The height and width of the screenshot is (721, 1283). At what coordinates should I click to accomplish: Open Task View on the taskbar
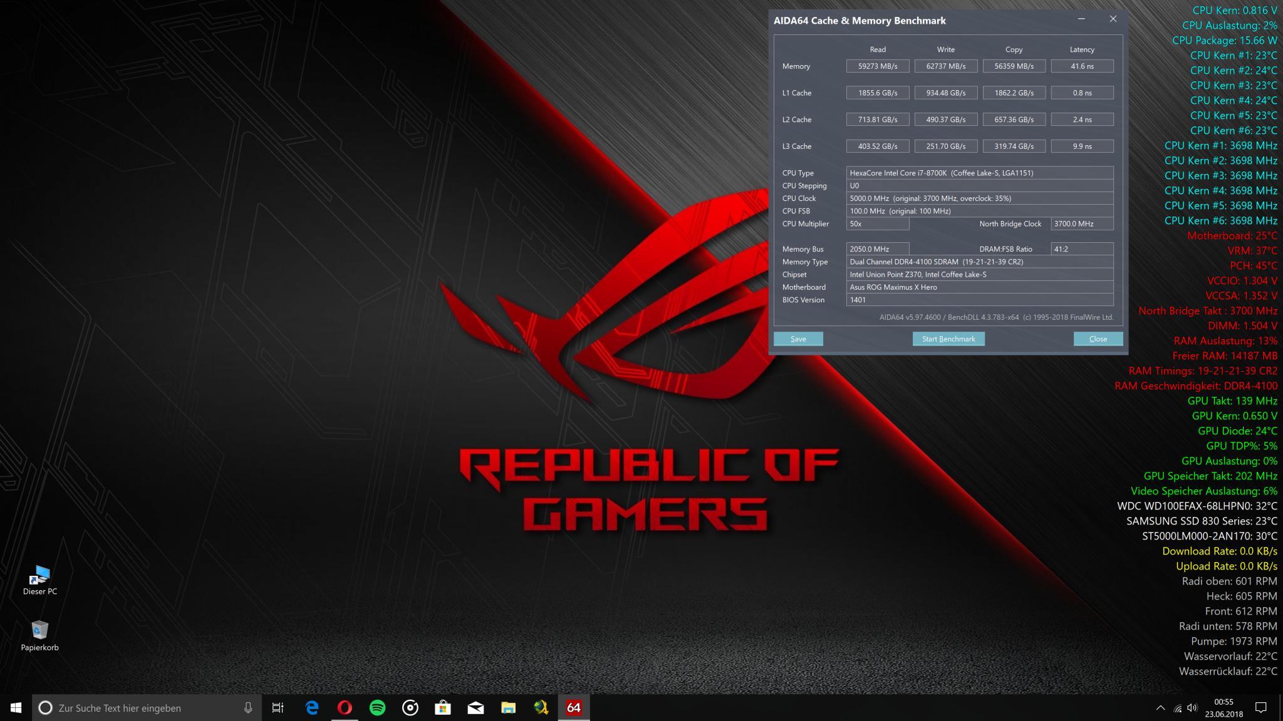click(278, 708)
